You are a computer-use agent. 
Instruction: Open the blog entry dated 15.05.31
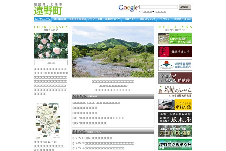tap(92, 138)
